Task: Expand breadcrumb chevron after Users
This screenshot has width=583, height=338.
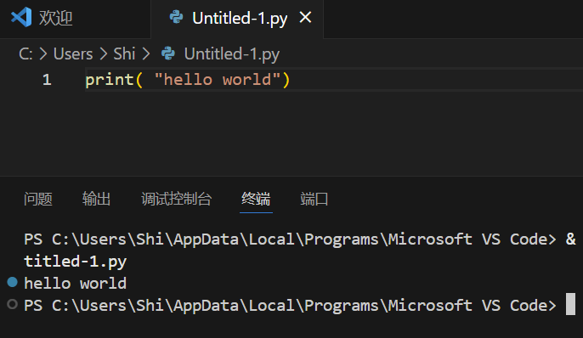Action: coord(104,54)
